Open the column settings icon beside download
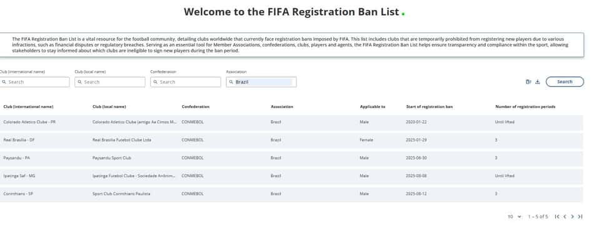 pos(528,82)
